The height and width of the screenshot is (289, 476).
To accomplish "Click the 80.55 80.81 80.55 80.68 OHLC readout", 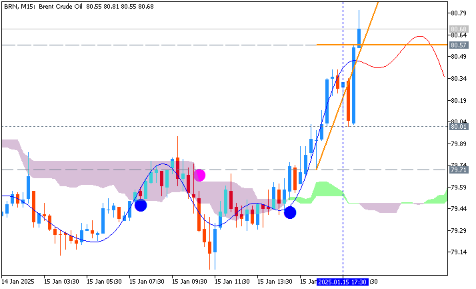I will coord(120,7).
